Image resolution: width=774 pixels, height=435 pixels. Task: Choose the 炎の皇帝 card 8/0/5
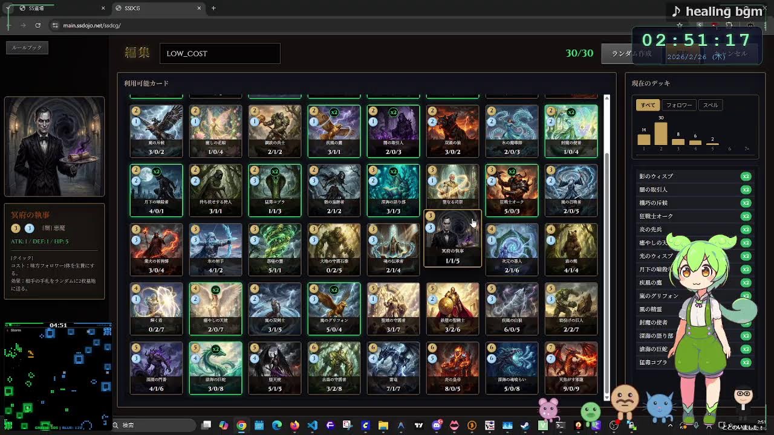coord(452,368)
